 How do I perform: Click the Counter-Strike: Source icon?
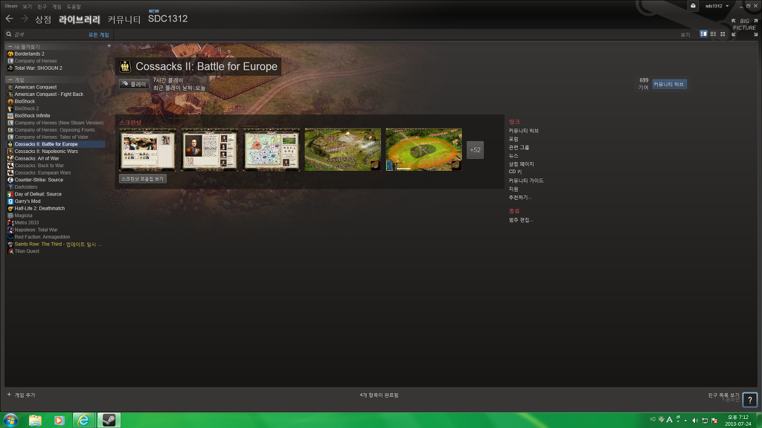[x=10, y=180]
